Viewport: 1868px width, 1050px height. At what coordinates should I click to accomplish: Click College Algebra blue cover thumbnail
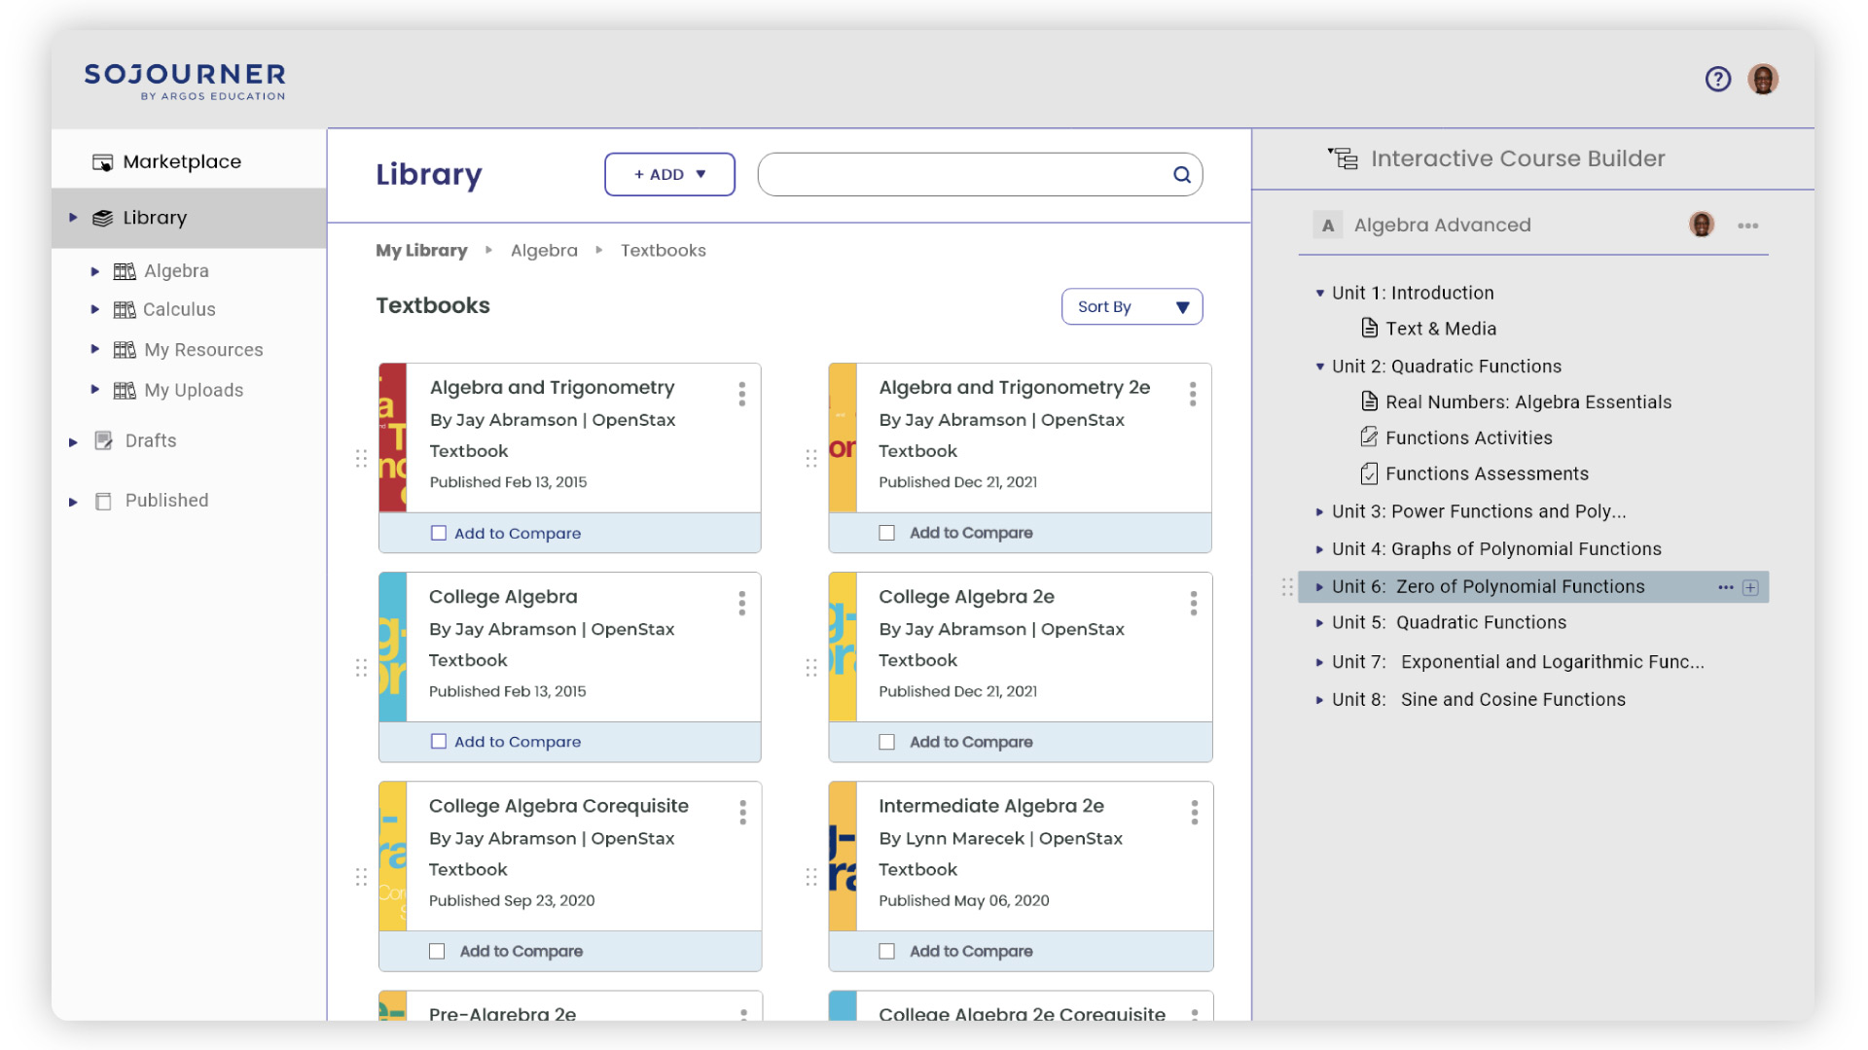tap(392, 647)
